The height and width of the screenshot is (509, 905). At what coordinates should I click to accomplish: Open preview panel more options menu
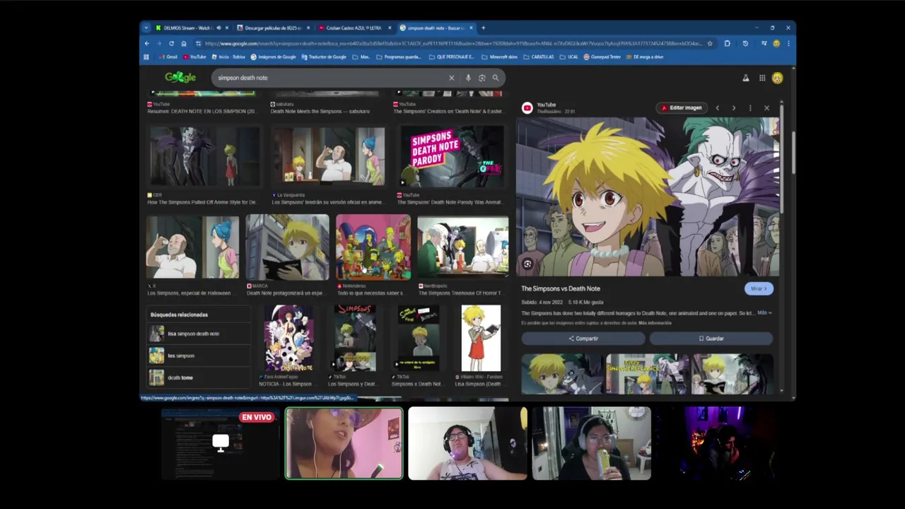pyautogui.click(x=750, y=107)
